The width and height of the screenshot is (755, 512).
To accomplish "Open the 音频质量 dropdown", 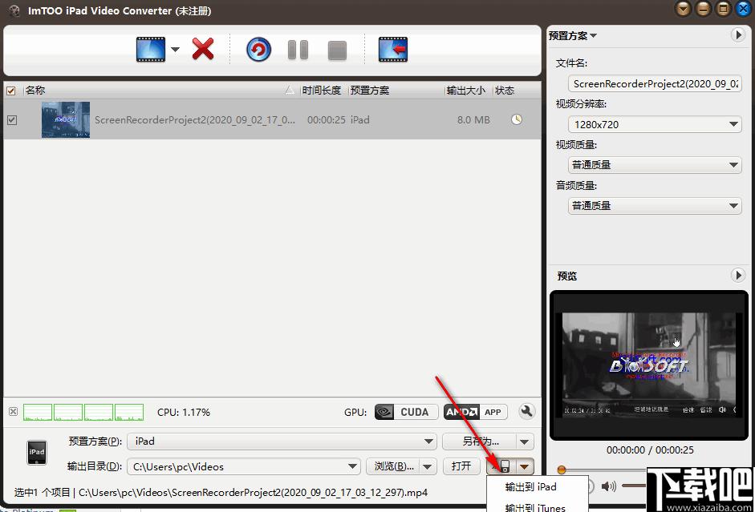I will [x=655, y=206].
